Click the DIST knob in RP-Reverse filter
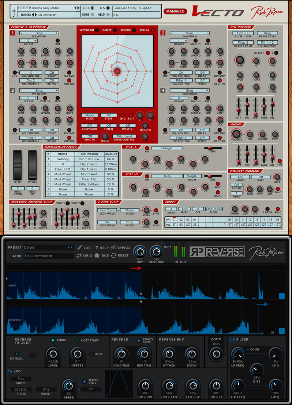This screenshot has width=292, height=405. pos(257,371)
